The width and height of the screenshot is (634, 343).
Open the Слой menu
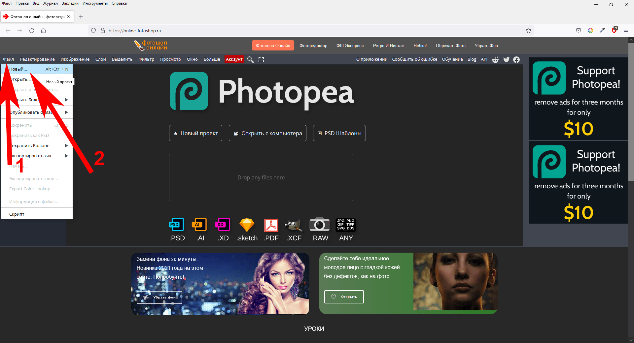click(x=101, y=59)
